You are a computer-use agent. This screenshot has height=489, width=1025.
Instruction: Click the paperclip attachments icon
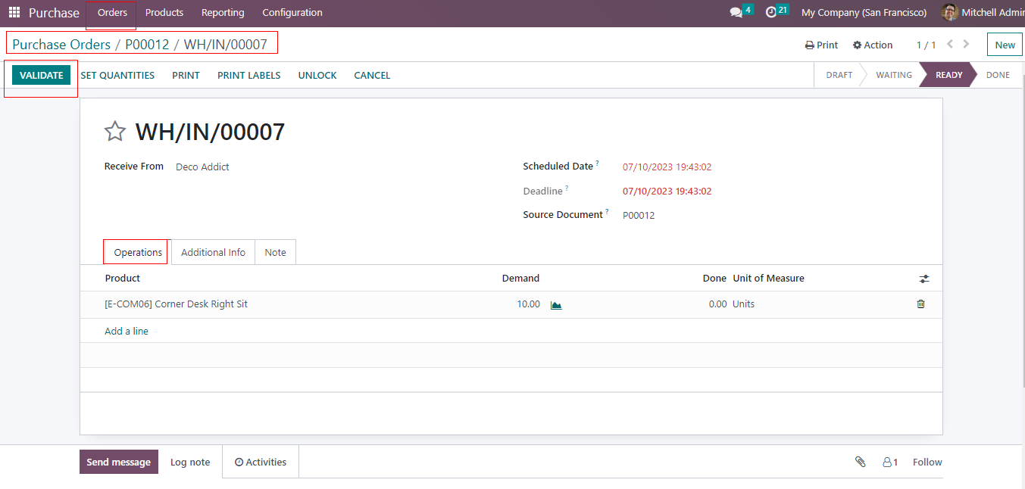click(860, 462)
